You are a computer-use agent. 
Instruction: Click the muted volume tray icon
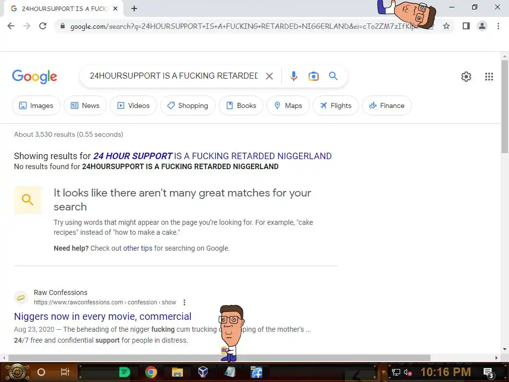pyautogui.click(x=408, y=373)
